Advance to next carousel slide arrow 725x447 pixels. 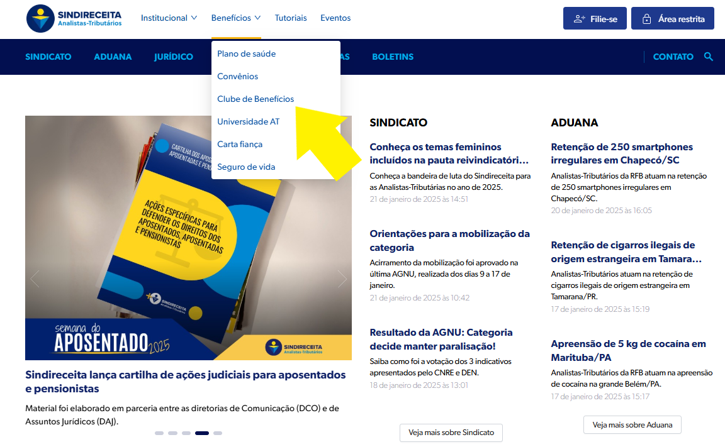(342, 279)
